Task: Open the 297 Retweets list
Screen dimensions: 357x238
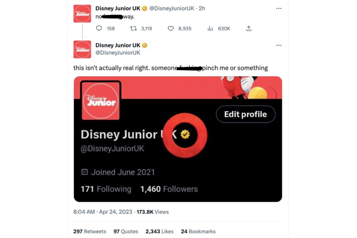Action: pyautogui.click(x=90, y=231)
